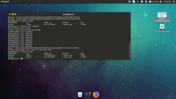The image size is (176, 99).
Task: Open the keyboard layout indicator
Action: tap(142, 2)
